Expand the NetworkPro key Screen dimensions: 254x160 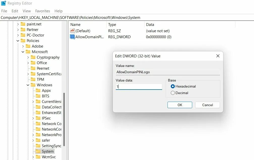(x=33, y=135)
